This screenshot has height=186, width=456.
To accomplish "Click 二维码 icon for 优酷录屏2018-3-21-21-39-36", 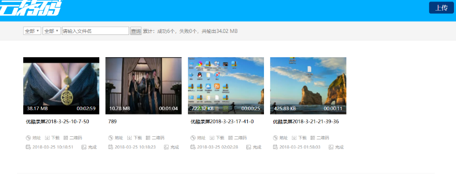I will click(x=313, y=138).
